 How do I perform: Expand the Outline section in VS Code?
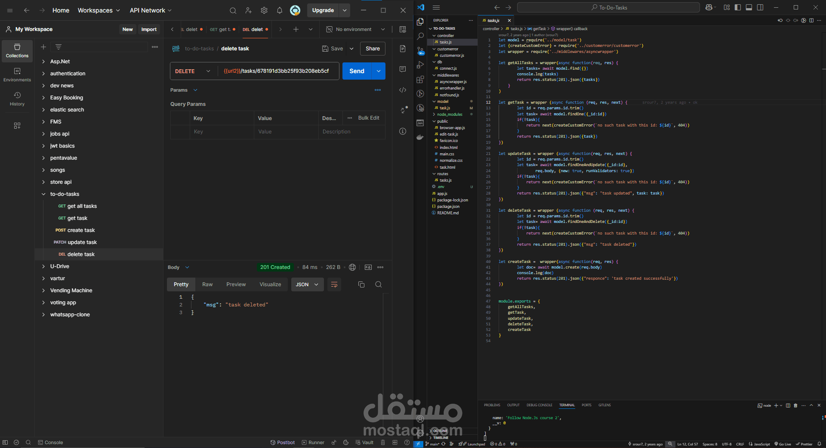tap(440, 431)
